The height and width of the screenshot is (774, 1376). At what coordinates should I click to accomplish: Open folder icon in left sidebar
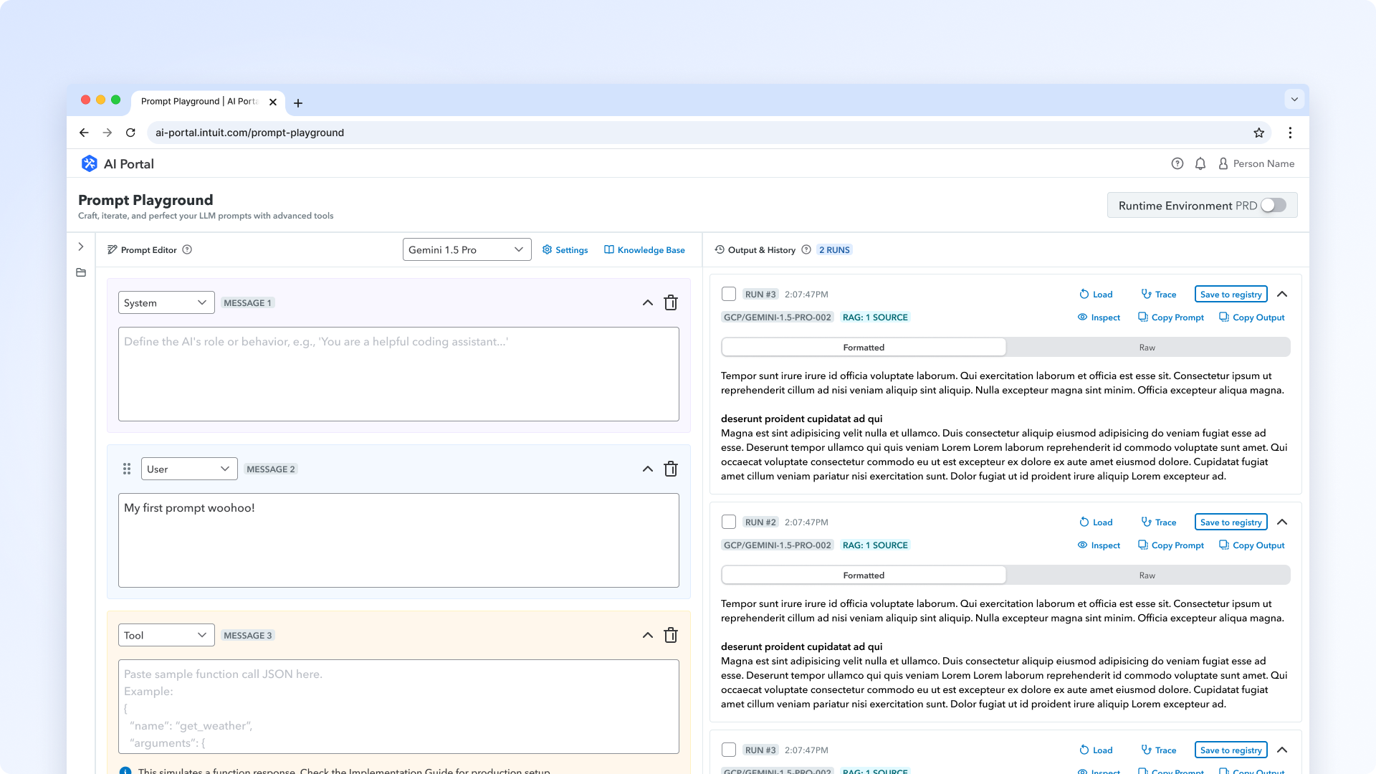tap(81, 272)
